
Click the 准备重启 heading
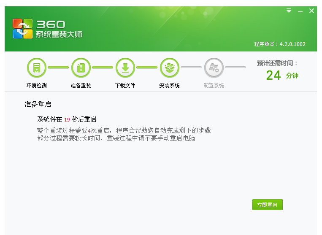coord(38,104)
